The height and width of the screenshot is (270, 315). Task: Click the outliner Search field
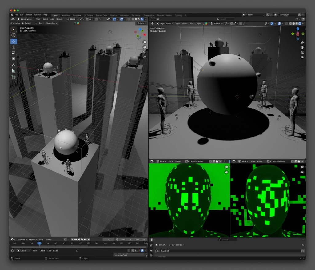pyautogui.click(x=225, y=19)
